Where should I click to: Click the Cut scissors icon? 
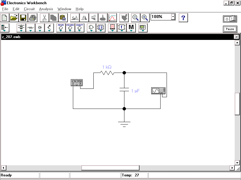(44, 17)
